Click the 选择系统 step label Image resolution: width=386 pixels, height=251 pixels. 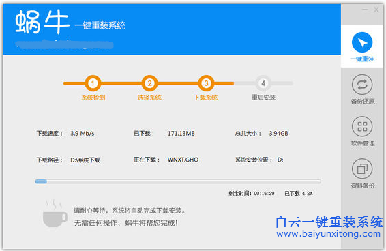pyautogui.click(x=149, y=98)
